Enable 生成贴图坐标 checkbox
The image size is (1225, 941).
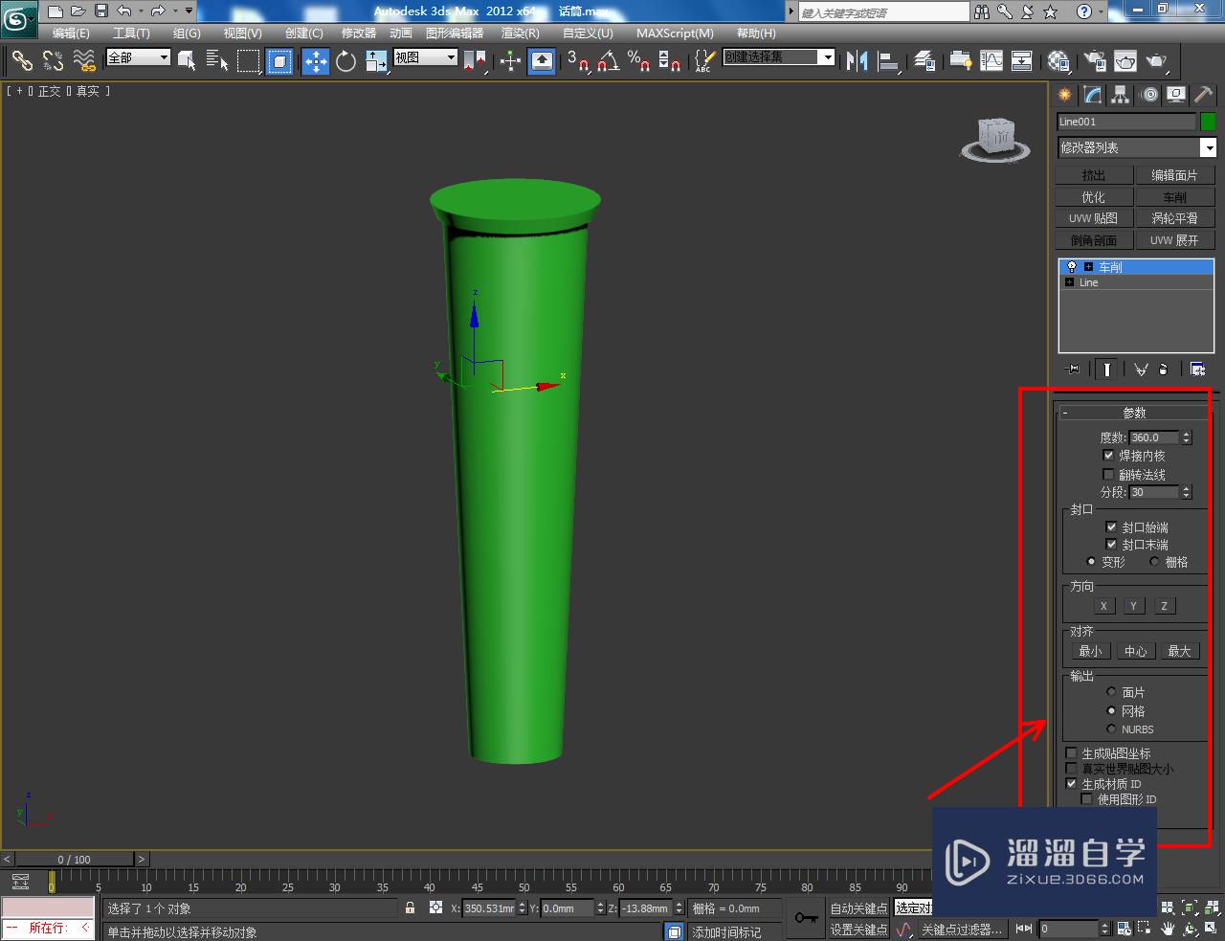[x=1072, y=753]
